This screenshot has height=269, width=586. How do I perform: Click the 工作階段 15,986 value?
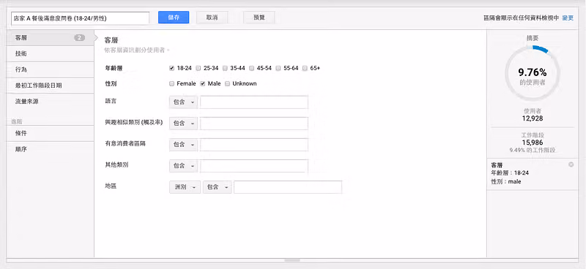pos(533,143)
